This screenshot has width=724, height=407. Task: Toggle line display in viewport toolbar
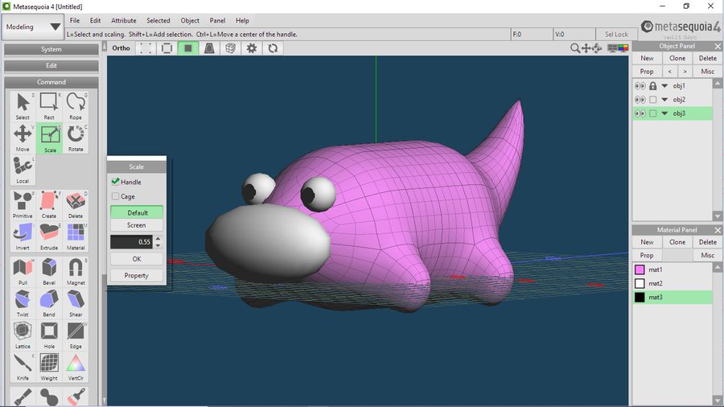(167, 48)
